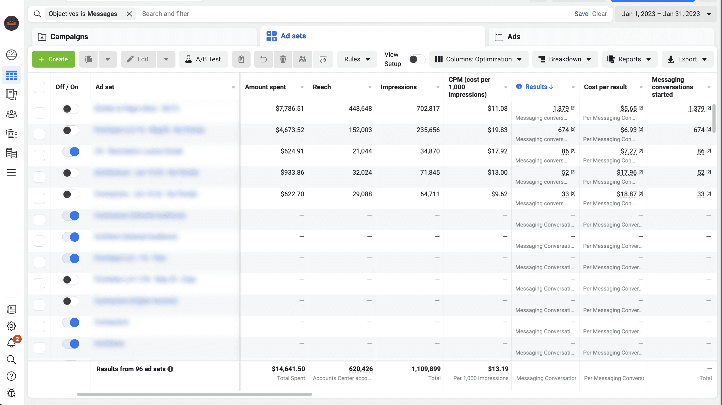Click the horizontal scrollbar at table bottom

click(194, 394)
